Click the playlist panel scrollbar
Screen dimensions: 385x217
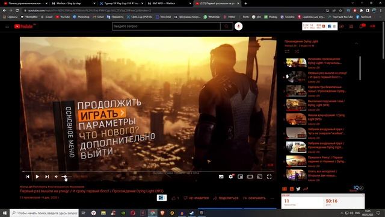tap(360, 68)
